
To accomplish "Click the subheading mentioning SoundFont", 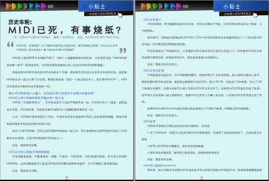I will coord(160,165).
